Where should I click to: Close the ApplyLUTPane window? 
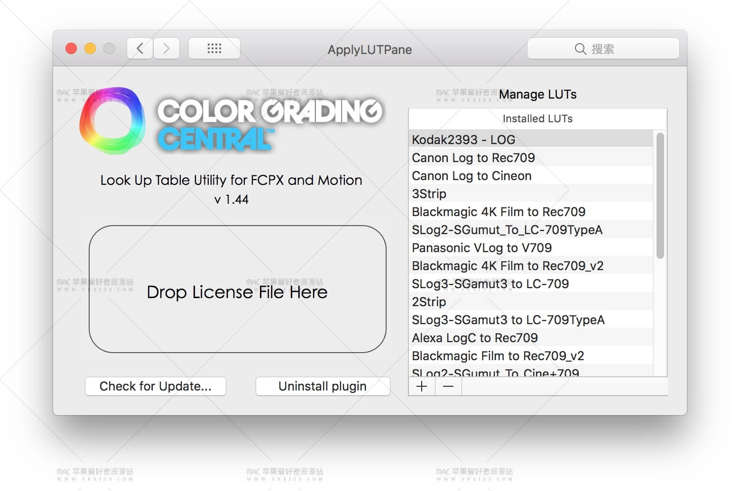[x=71, y=48]
